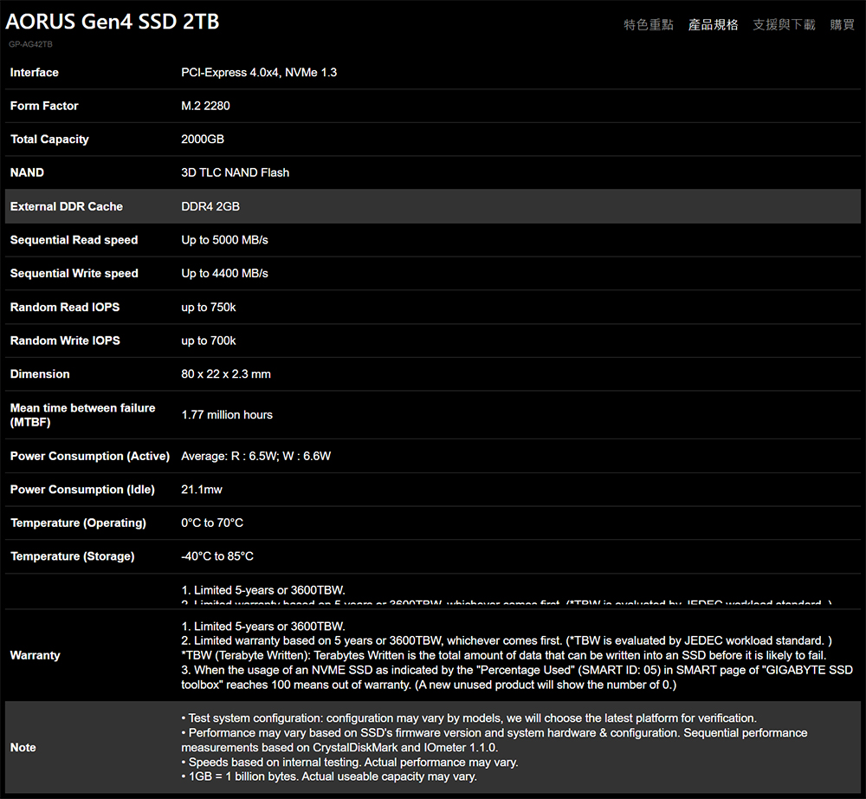
Task: Click the NAND row label
Action: [27, 172]
